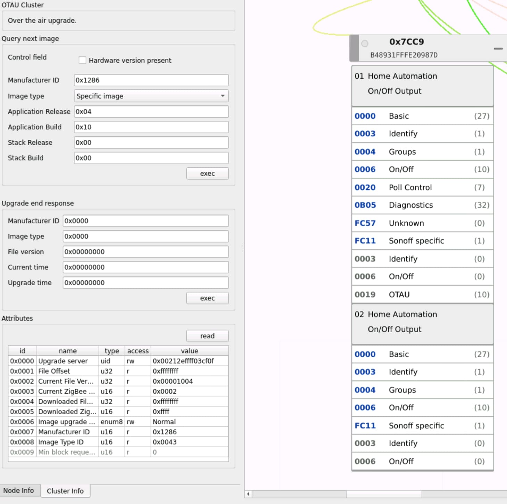Click the scrollbar left arrow
This screenshot has width=507, height=504.
point(248,494)
